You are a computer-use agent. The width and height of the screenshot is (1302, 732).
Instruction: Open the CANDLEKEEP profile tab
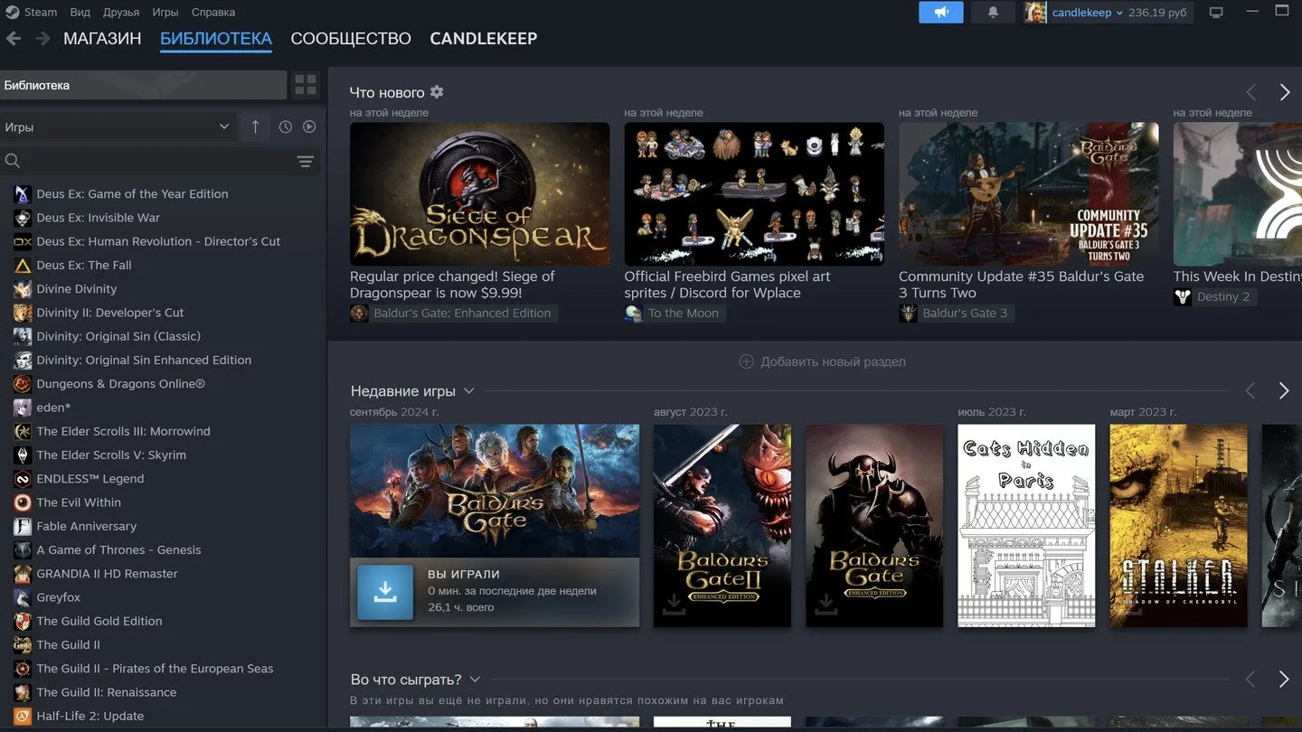click(x=484, y=39)
